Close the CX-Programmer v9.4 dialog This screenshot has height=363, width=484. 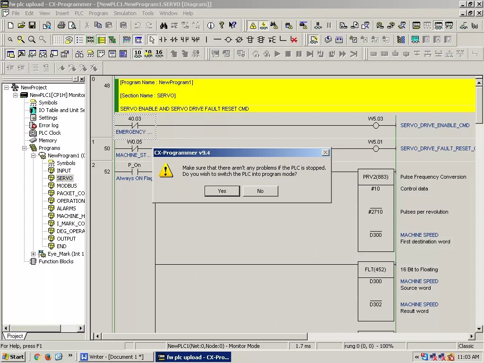click(x=325, y=153)
